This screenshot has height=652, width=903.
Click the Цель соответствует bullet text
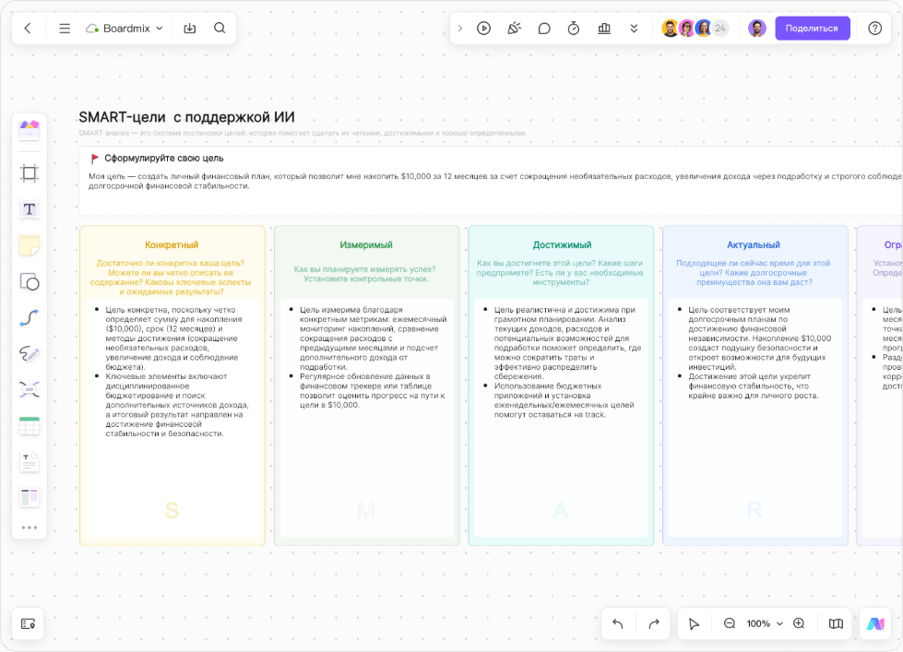tap(760, 338)
